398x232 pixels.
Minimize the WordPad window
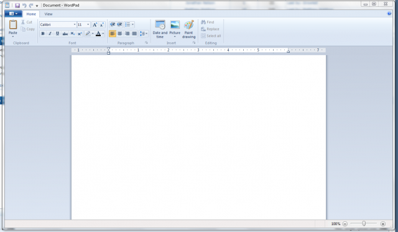pos(365,4)
